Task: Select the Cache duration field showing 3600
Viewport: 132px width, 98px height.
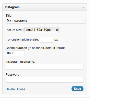Action: tap(15, 53)
